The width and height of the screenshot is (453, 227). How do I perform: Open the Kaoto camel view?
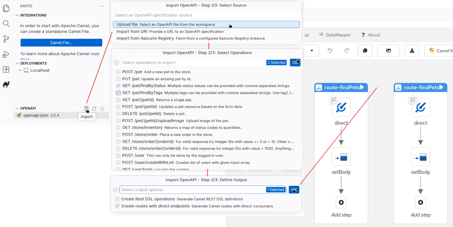(x=6, y=85)
